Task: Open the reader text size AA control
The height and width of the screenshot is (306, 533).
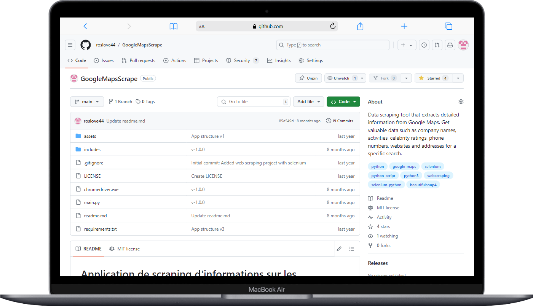Action: (x=202, y=27)
